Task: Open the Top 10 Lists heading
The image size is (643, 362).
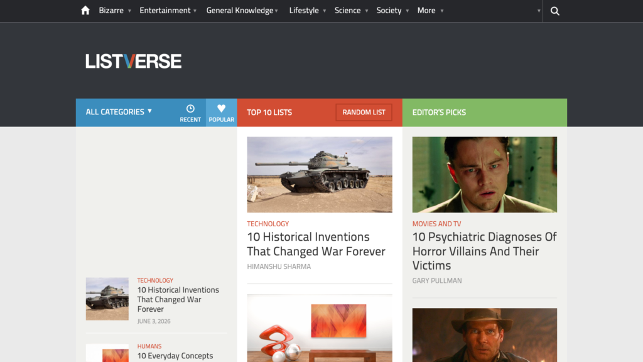Action: (x=269, y=112)
